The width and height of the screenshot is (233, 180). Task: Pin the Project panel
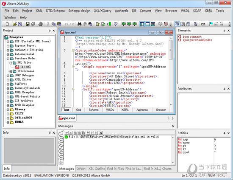coord(50,31)
